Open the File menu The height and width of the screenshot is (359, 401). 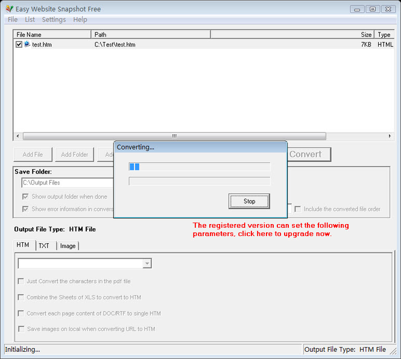click(13, 20)
